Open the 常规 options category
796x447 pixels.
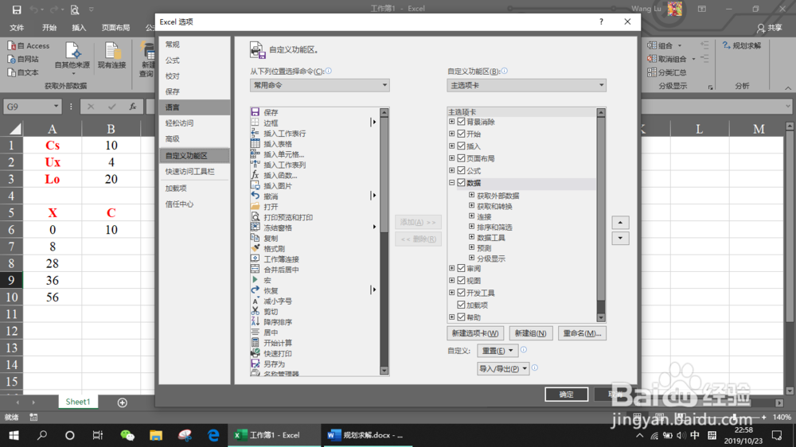[194, 45]
